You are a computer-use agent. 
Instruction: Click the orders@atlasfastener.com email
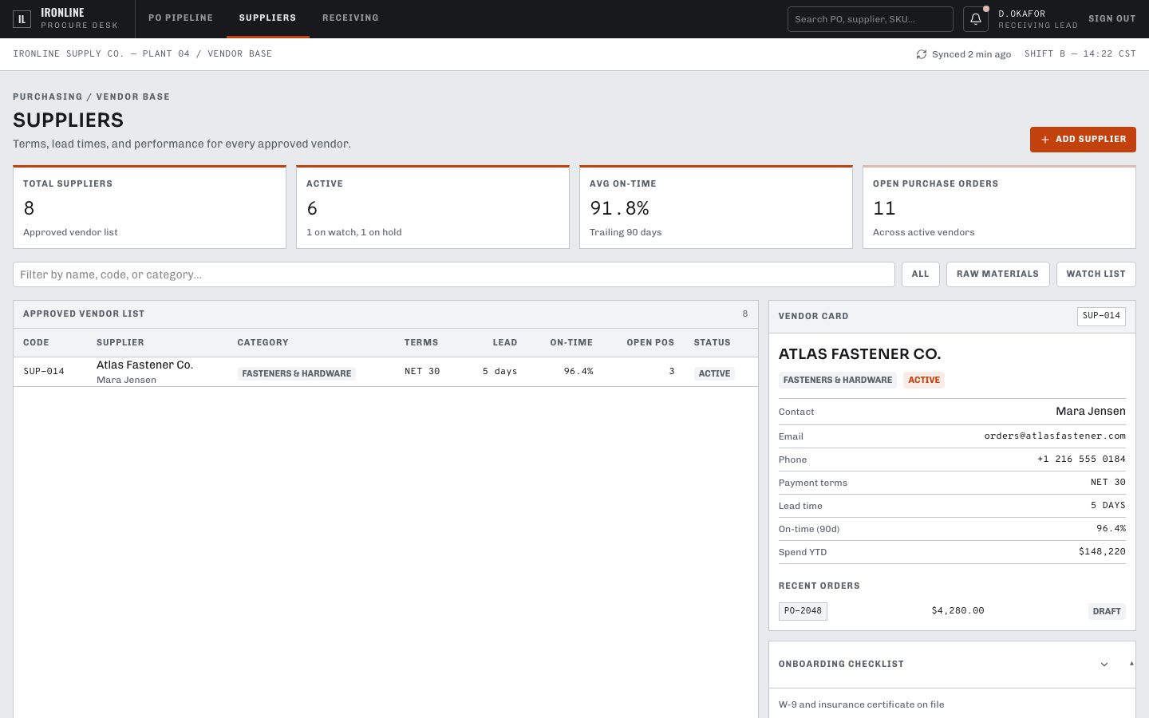click(1055, 436)
